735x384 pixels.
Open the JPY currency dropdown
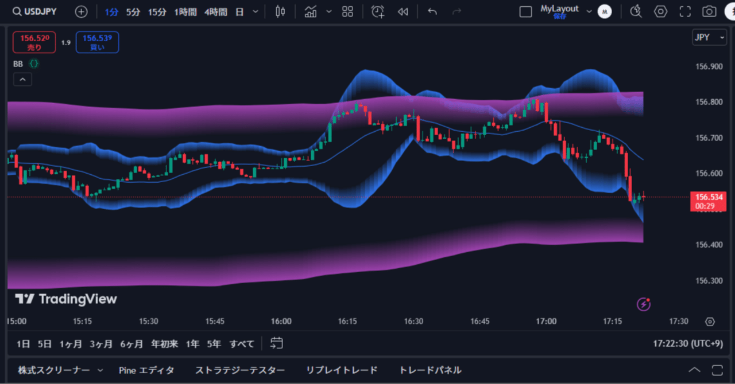pyautogui.click(x=710, y=38)
